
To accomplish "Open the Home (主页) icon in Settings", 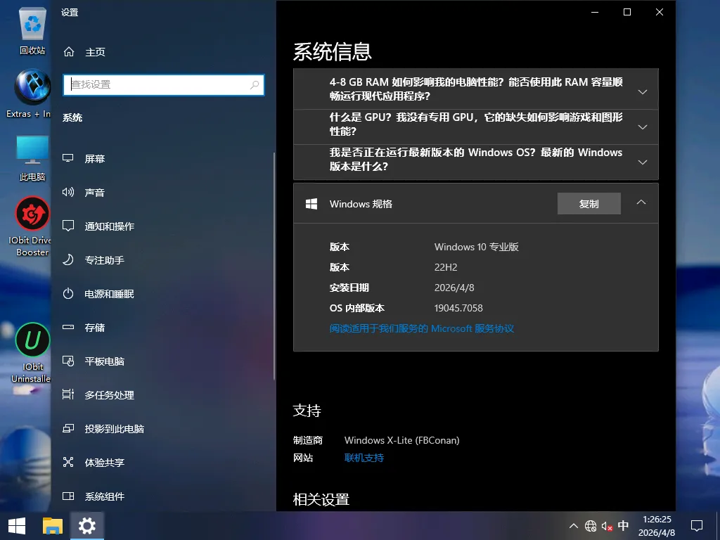I will (69, 52).
